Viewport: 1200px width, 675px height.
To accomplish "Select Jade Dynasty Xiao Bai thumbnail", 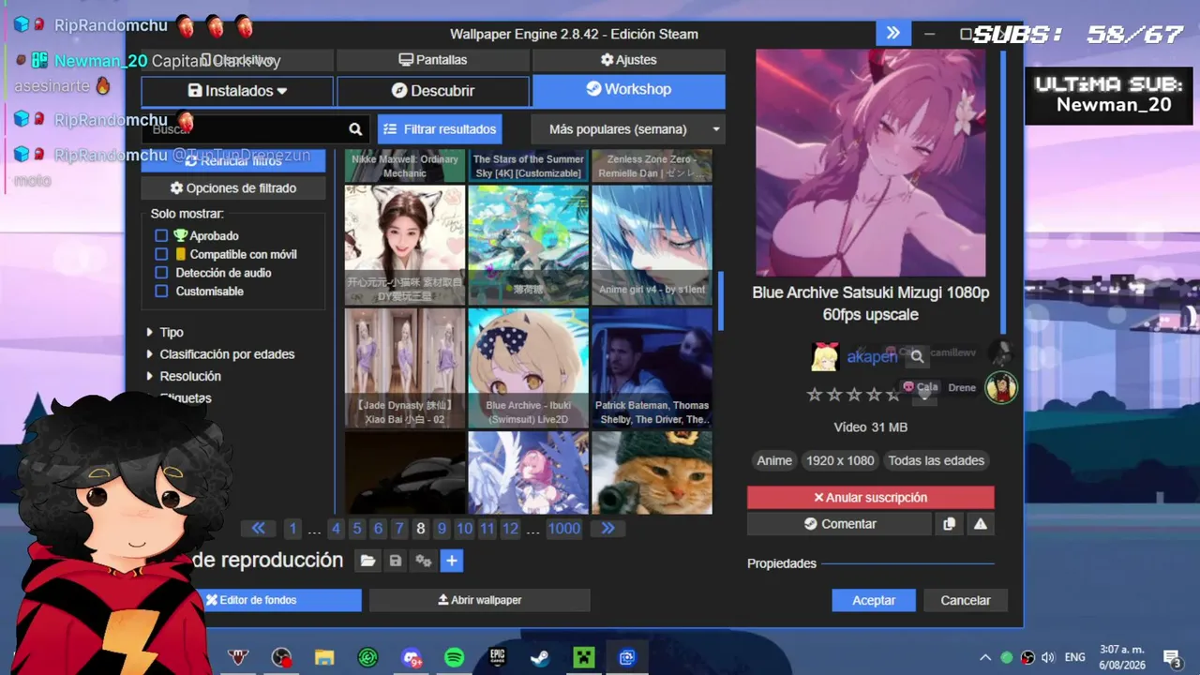I will 405,368.
